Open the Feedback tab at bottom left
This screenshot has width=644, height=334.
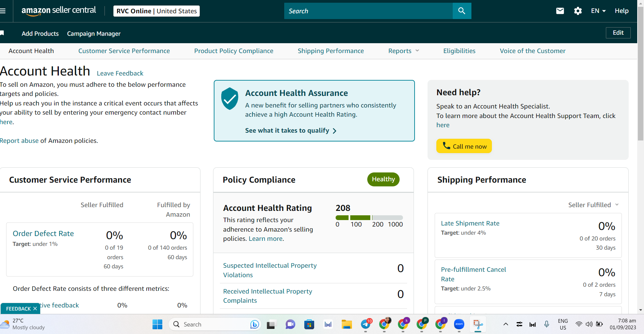pos(18,309)
